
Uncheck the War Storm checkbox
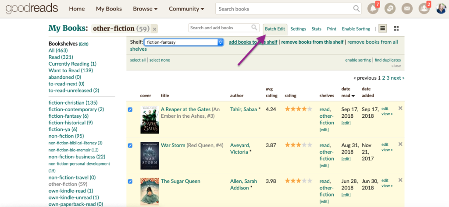coord(130,146)
